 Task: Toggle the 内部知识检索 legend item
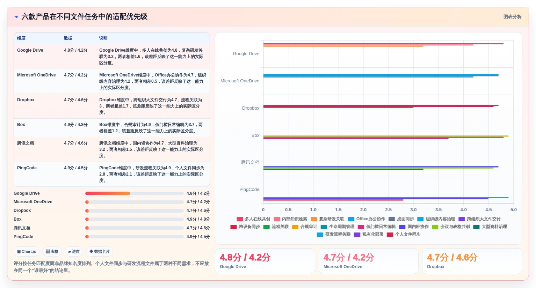click(x=290, y=219)
